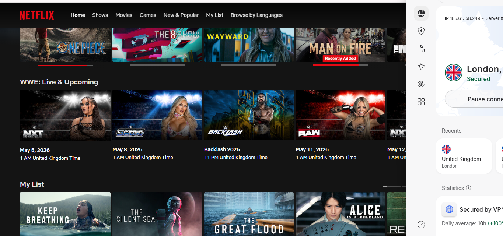Click the progress bar under Wayward

pos(249,65)
